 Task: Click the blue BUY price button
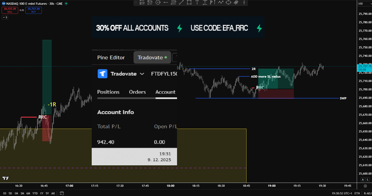(x=33, y=10)
